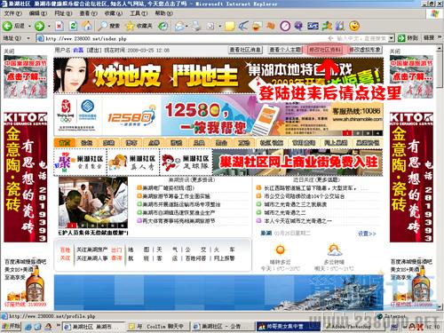Open the 工具(T) menu
Screen dimensions: 444x333
coord(139,13)
